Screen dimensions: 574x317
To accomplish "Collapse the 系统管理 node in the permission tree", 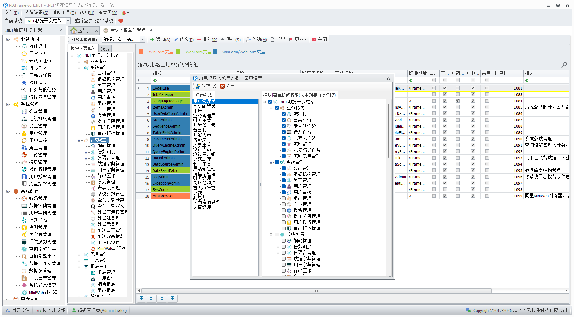I will 271,162.
